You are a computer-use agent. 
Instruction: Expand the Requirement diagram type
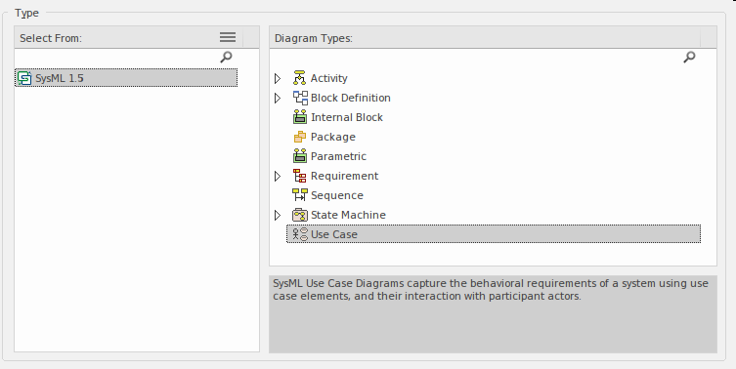coord(278,176)
